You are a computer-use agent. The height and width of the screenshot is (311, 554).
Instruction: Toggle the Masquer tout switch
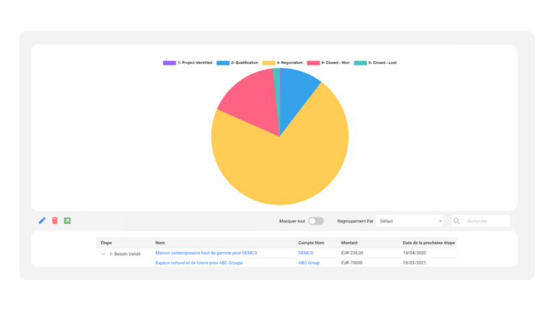[x=316, y=221]
